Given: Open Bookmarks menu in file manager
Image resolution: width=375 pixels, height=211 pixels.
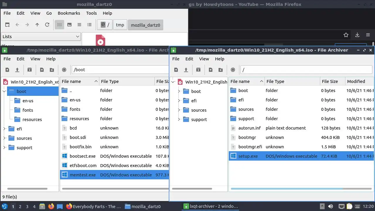Looking at the screenshot, I should point(69,13).
